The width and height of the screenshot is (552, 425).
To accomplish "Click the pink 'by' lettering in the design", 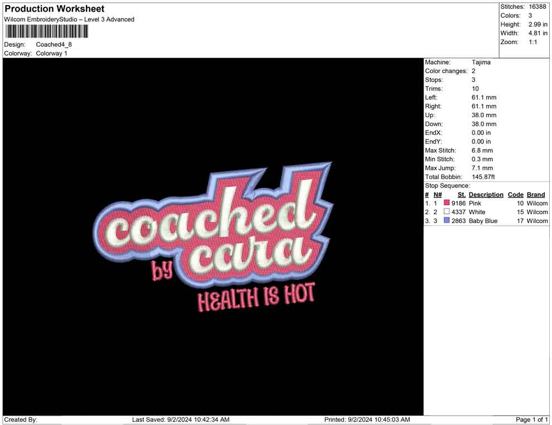I will [x=162, y=270].
